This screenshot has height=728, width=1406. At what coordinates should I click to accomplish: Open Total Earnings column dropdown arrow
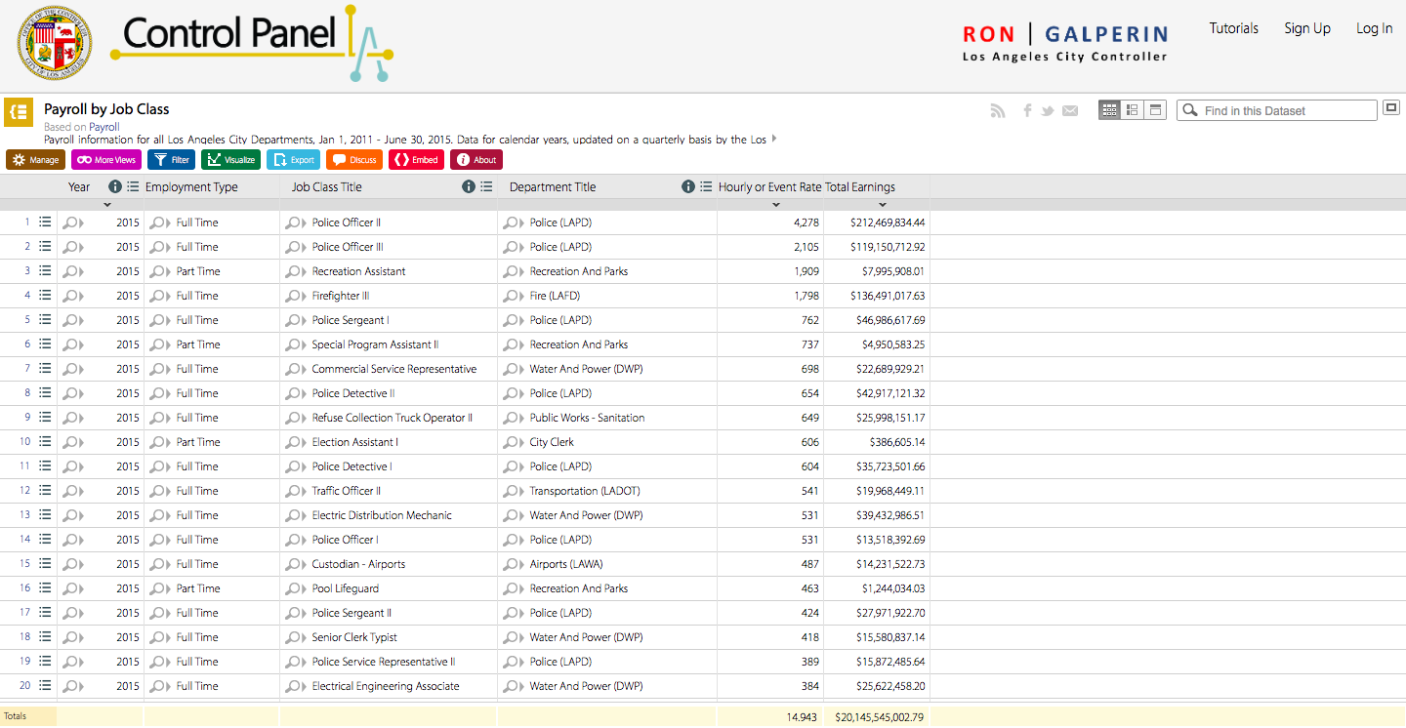click(x=883, y=205)
